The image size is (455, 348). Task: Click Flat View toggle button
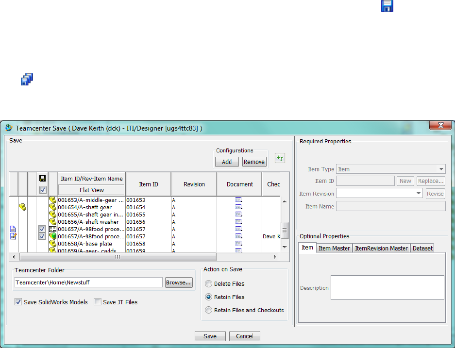coord(91,190)
